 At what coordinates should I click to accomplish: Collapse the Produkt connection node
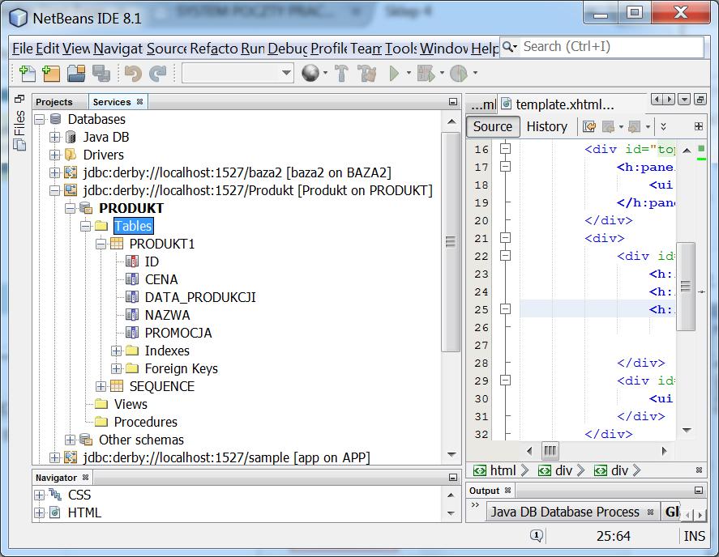(x=54, y=190)
